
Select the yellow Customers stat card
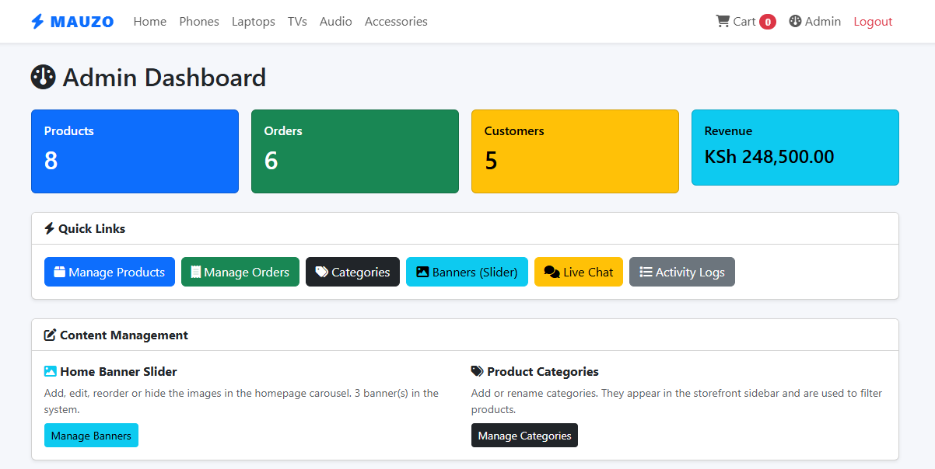coord(575,151)
